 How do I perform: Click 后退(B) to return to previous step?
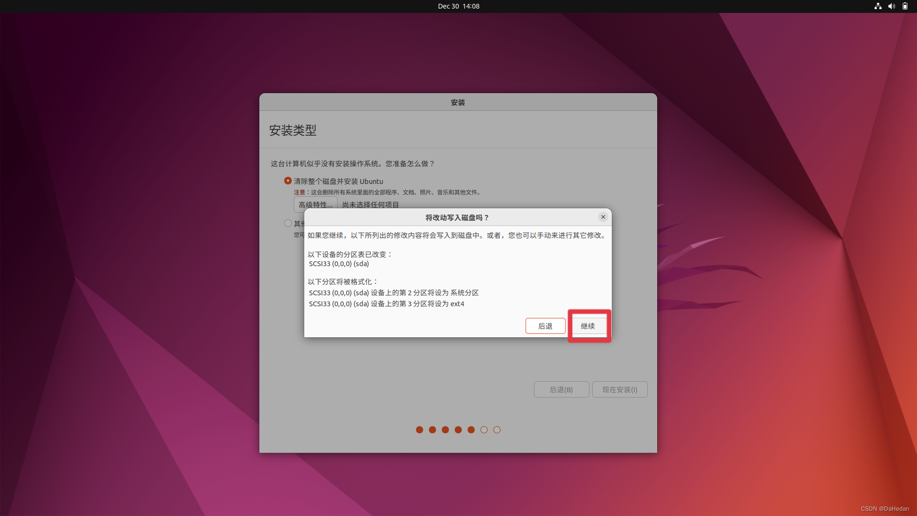tap(561, 389)
